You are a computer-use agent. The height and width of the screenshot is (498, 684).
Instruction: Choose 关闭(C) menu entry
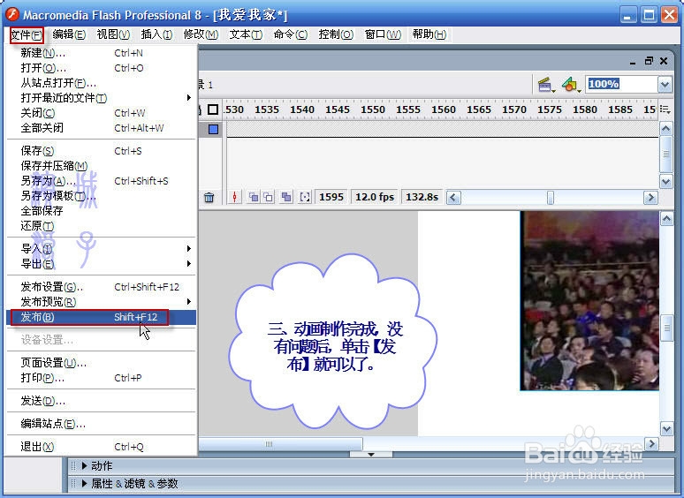click(x=102, y=113)
